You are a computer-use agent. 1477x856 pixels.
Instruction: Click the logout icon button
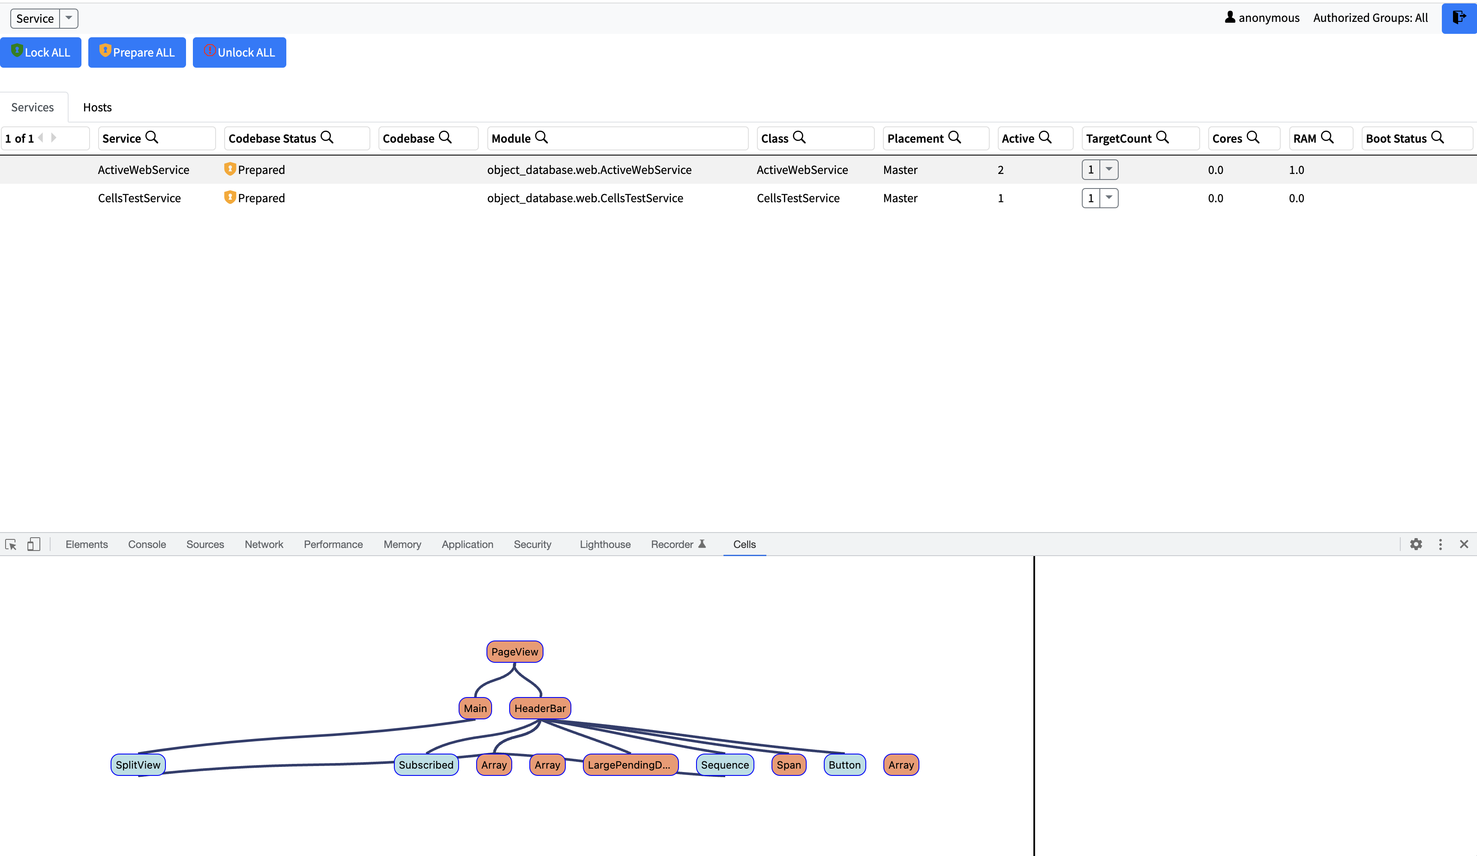coord(1459,18)
